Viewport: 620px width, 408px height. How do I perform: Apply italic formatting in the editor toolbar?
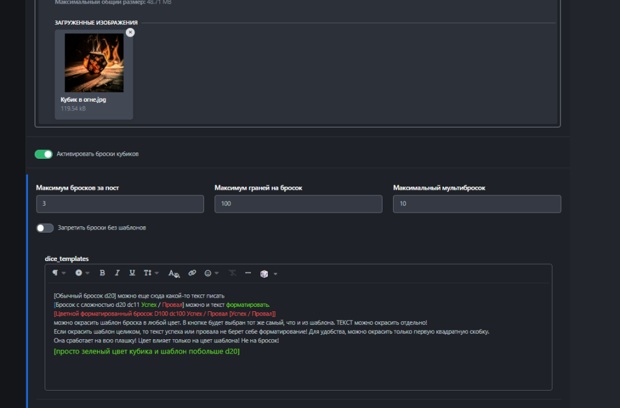[x=117, y=273]
